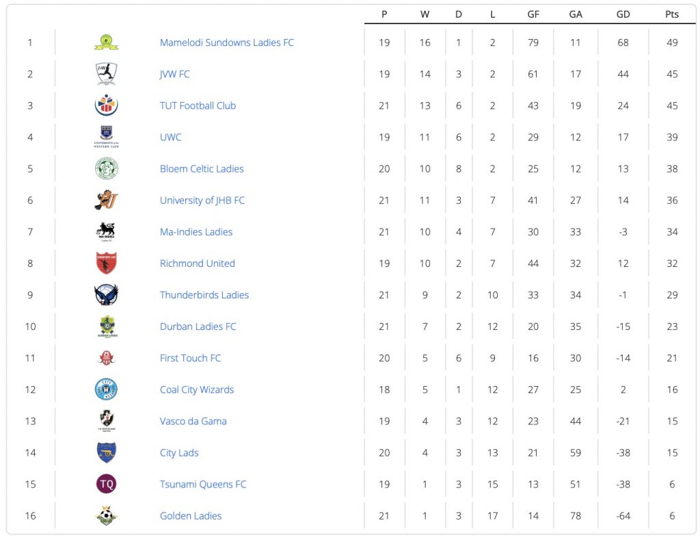Viewport: 700px width, 538px height.
Task: Click the Bloem Celtic Ladies green crest
Action: pos(106,168)
